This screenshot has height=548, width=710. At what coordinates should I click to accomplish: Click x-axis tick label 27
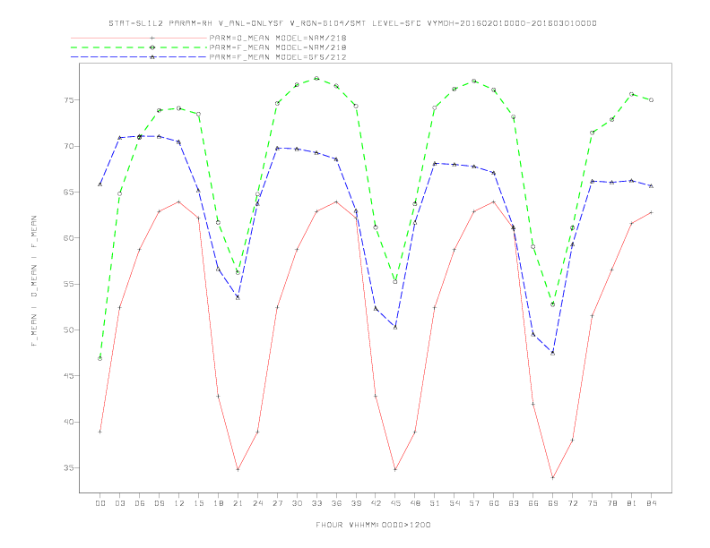pos(277,503)
